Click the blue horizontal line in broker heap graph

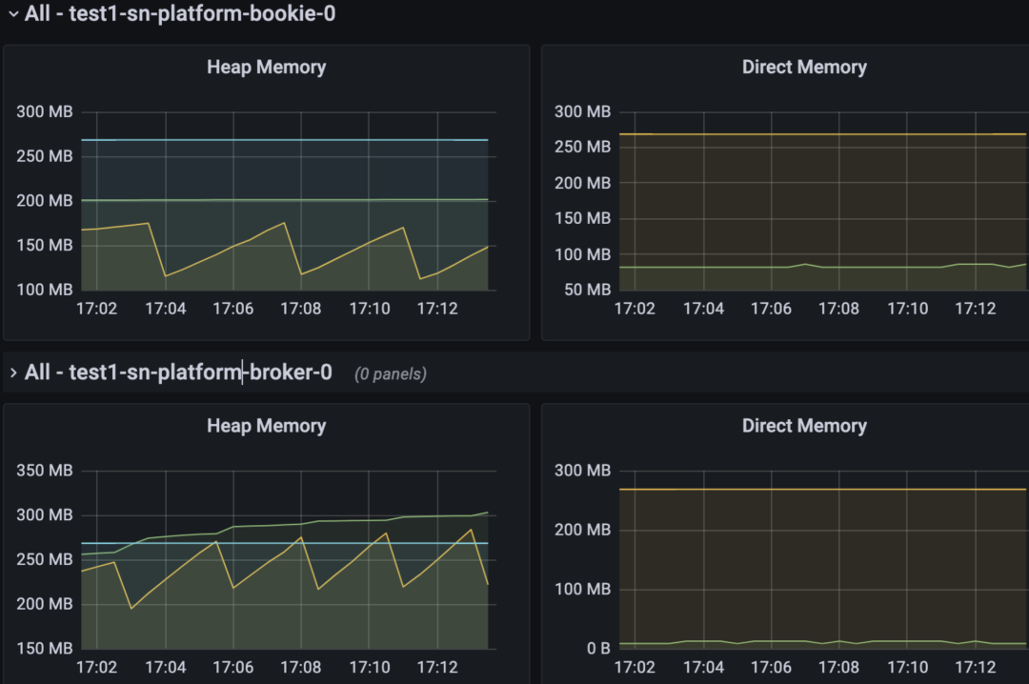tap(285, 543)
